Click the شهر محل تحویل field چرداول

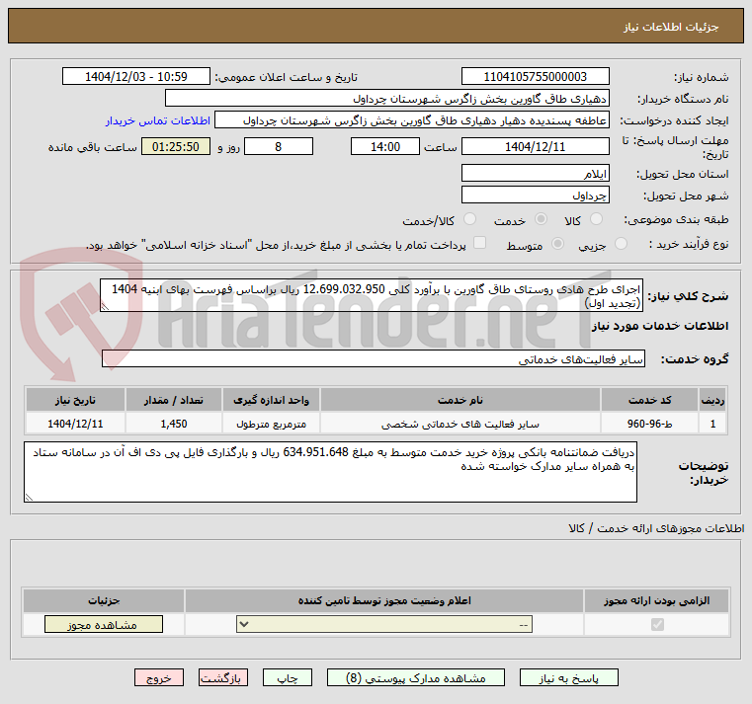[536, 196]
